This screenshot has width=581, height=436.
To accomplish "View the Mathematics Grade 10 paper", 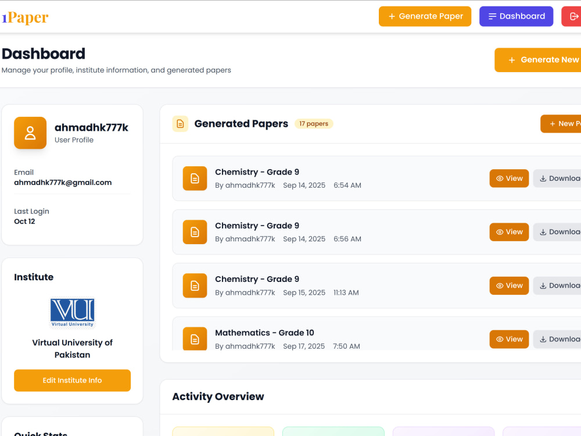I will tap(509, 339).
